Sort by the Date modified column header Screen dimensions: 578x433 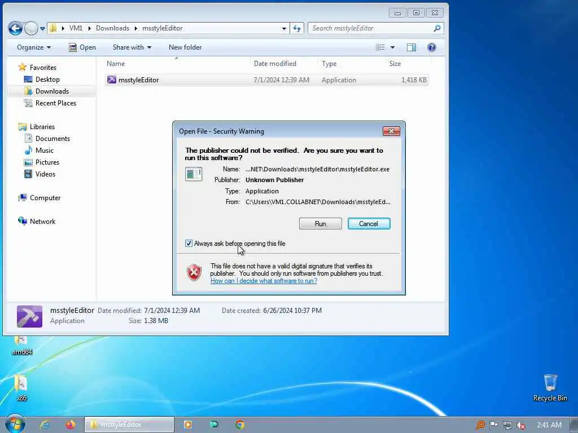(284, 63)
